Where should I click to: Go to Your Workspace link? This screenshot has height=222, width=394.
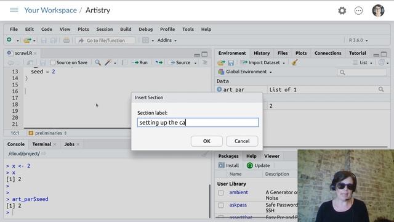click(50, 10)
